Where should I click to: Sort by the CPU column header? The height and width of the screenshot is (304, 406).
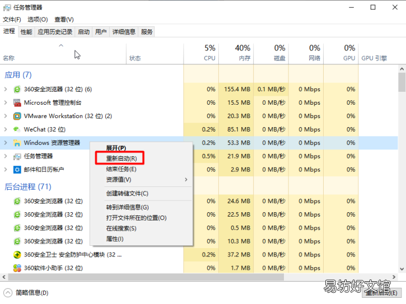[201, 54]
